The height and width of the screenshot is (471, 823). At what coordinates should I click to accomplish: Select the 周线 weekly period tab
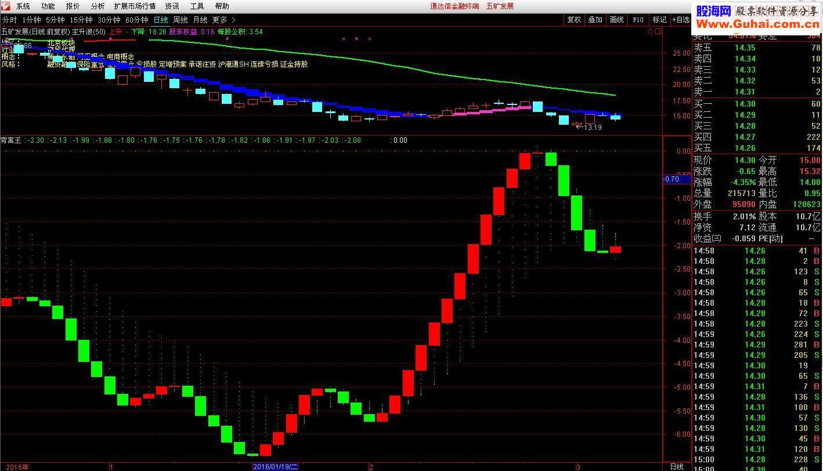181,20
